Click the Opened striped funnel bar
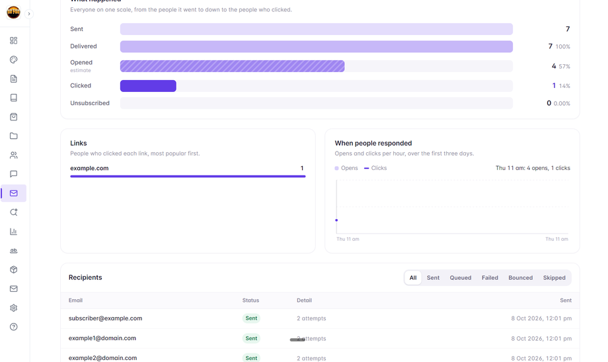 232,66
